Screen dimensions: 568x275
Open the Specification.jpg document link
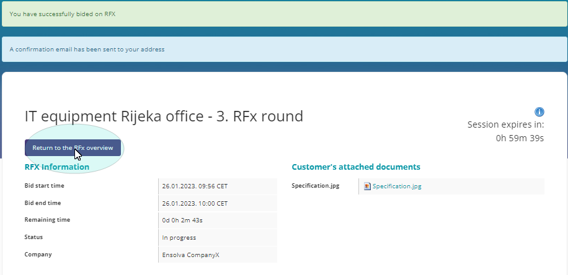(x=396, y=186)
